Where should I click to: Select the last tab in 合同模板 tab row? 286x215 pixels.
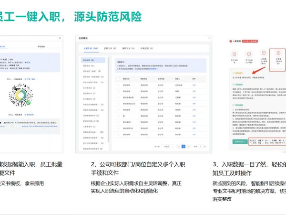(x=147, y=48)
